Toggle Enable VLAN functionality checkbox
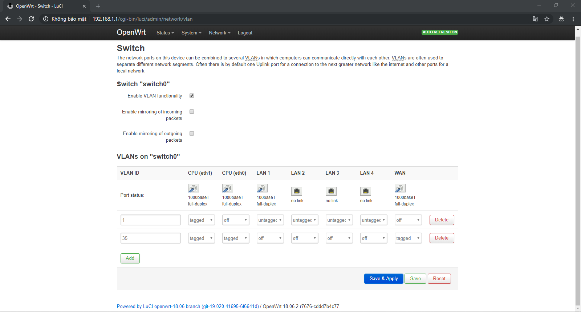Screen dimensions: 581x312 pos(192,96)
